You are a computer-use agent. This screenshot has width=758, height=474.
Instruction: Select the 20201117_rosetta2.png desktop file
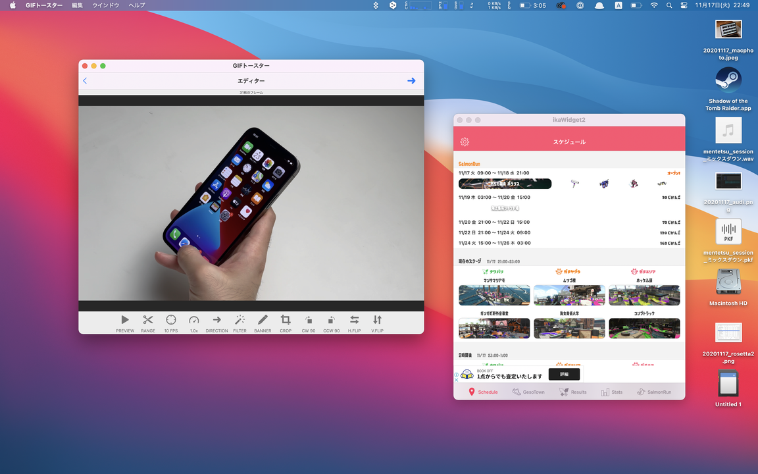coord(728,343)
